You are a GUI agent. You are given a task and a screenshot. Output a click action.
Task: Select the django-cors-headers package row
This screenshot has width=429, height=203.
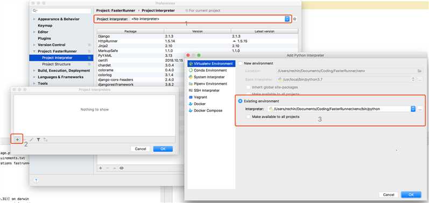pyautogui.click(x=141, y=79)
